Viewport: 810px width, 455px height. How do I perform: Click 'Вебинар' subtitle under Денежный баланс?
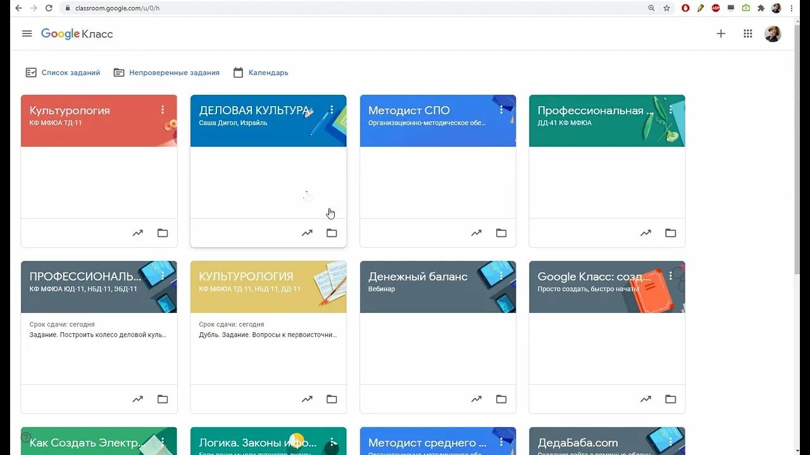pyautogui.click(x=382, y=289)
